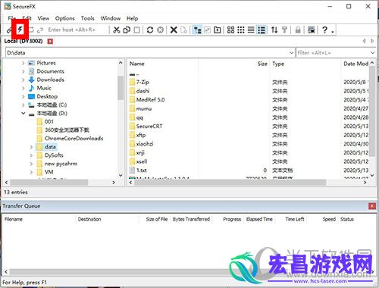Switch to large icons view

[230, 30]
